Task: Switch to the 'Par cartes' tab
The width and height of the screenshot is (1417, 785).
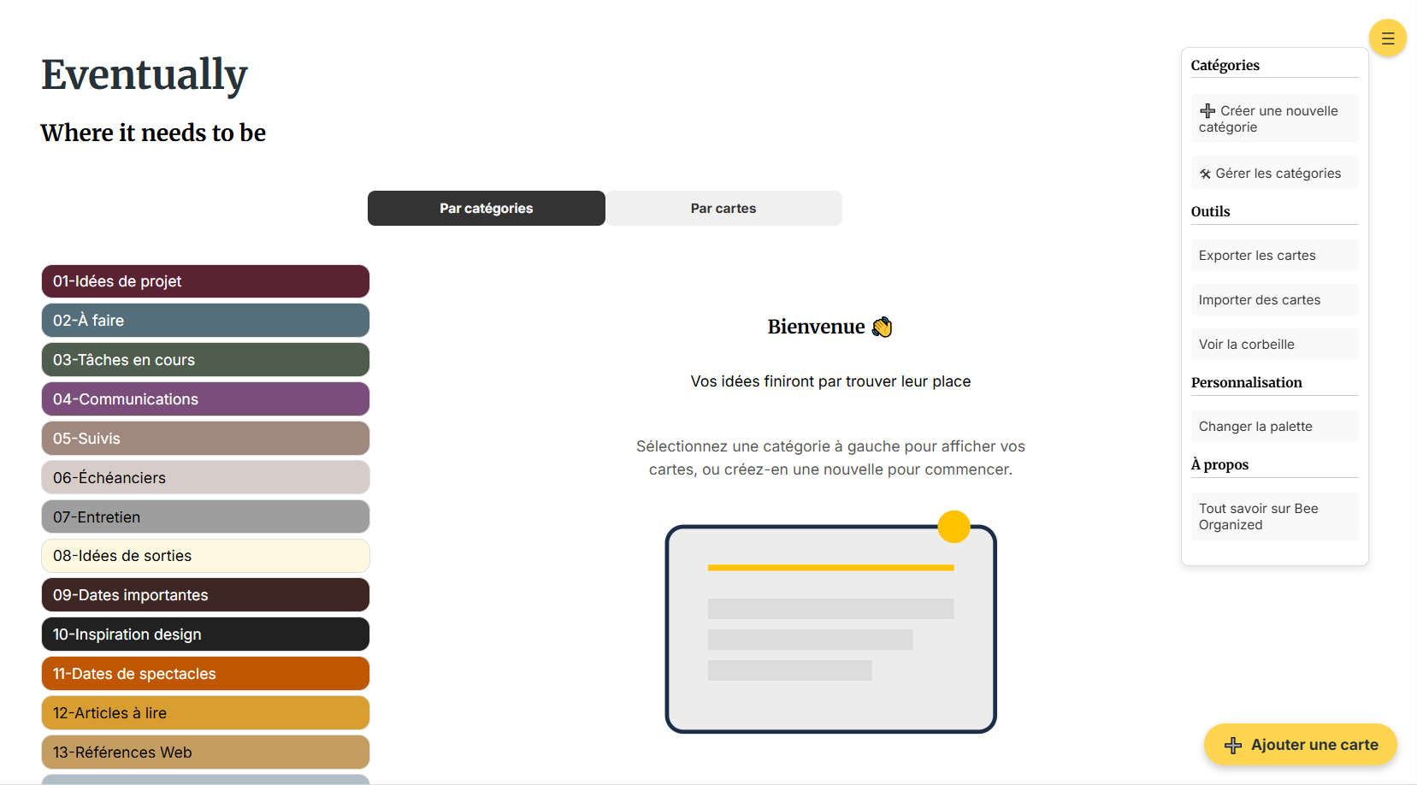Action: click(723, 209)
